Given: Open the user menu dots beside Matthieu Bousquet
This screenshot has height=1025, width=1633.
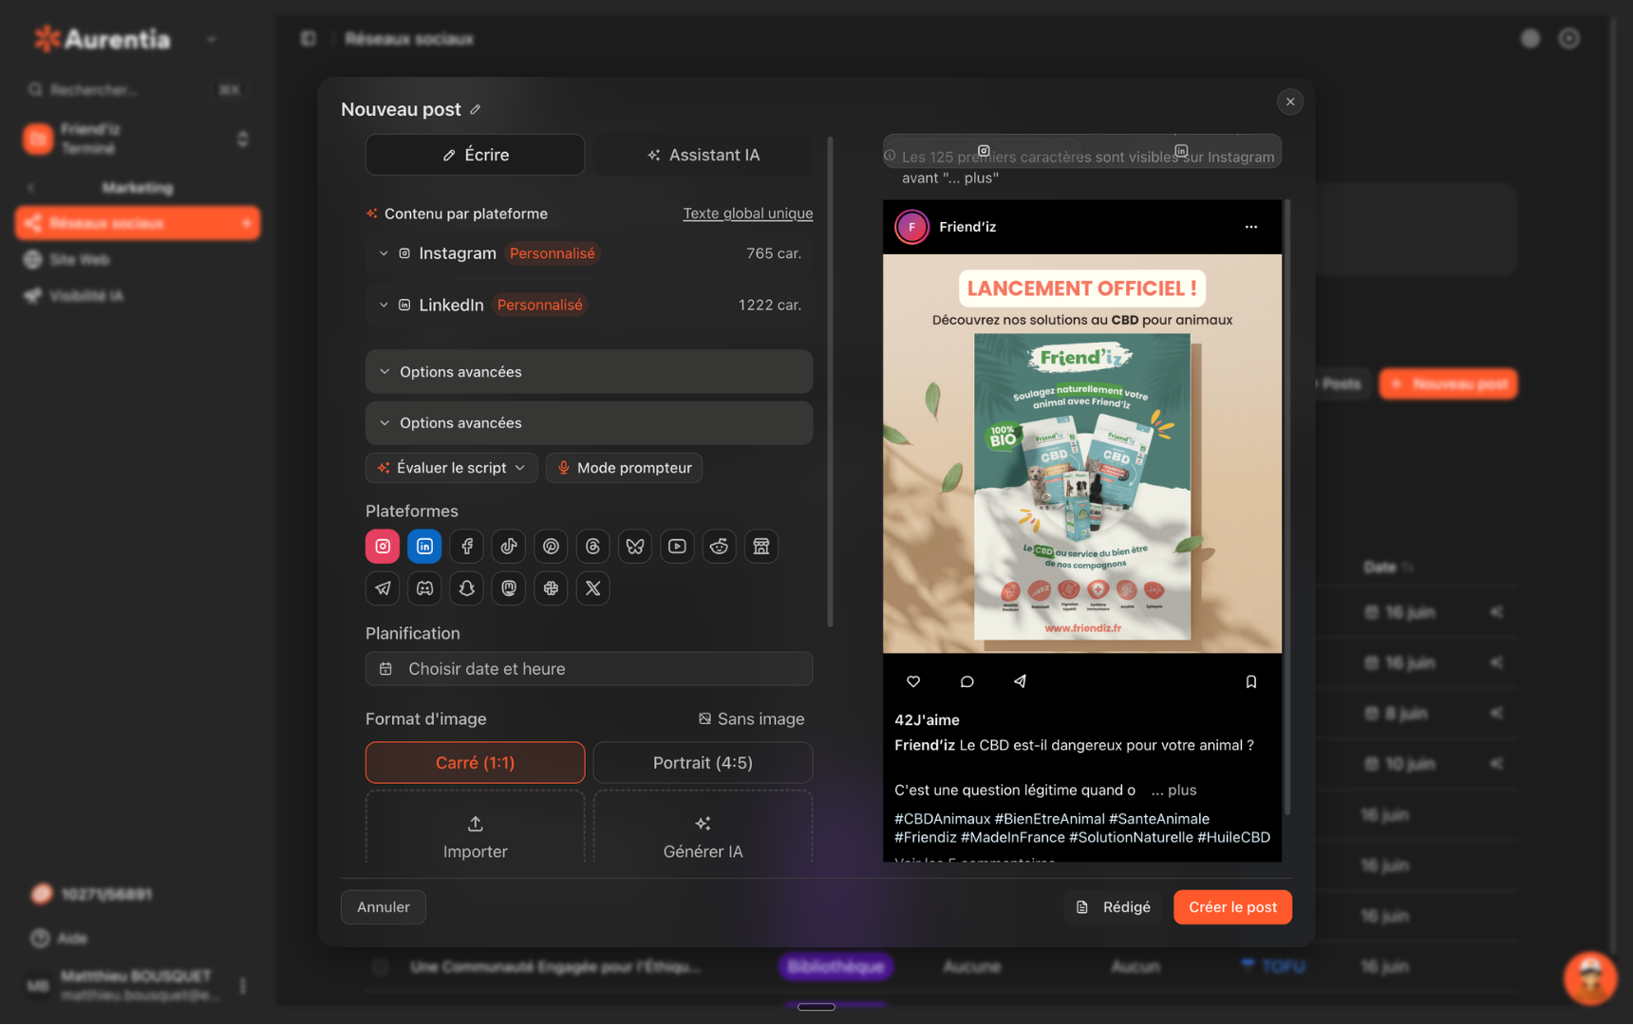Looking at the screenshot, I should tap(243, 986).
